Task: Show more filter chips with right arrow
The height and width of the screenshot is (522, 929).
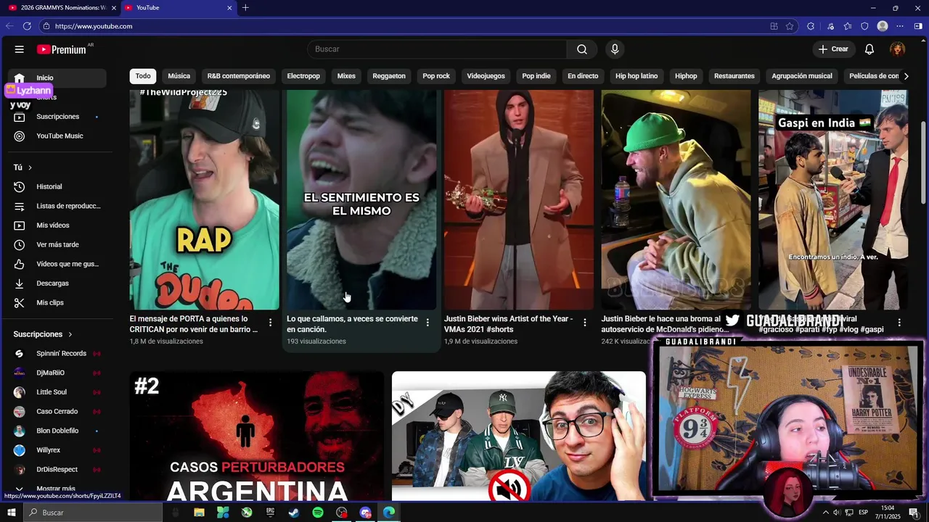Action: point(906,76)
